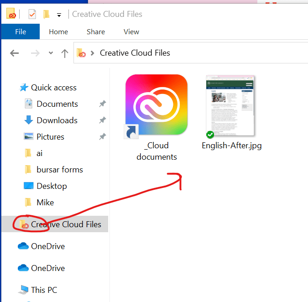Screen dimensions: 308x302
Task: Open Desktop in Quick access
Action: pyautogui.click(x=52, y=186)
